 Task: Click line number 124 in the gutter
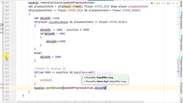(x=7, y=69)
